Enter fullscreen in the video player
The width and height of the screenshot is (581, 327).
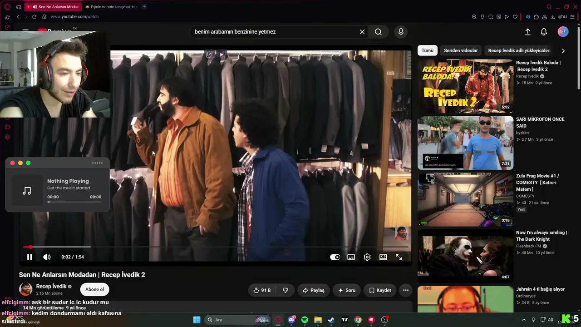click(x=399, y=257)
